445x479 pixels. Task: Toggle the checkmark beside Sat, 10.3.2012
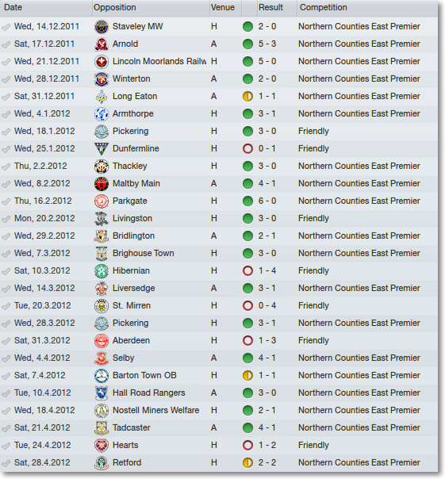(x=6, y=271)
